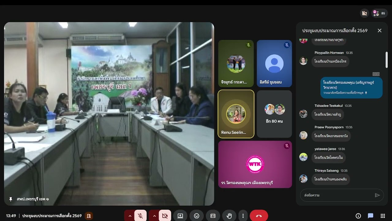Viewport: 392px width, 221px height.
Task: Click the WTK logo avatar
Action: coord(255,164)
